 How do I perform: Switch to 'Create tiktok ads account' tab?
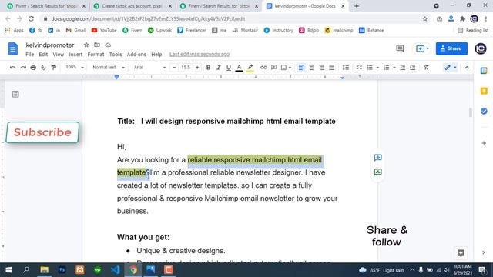(132, 6)
